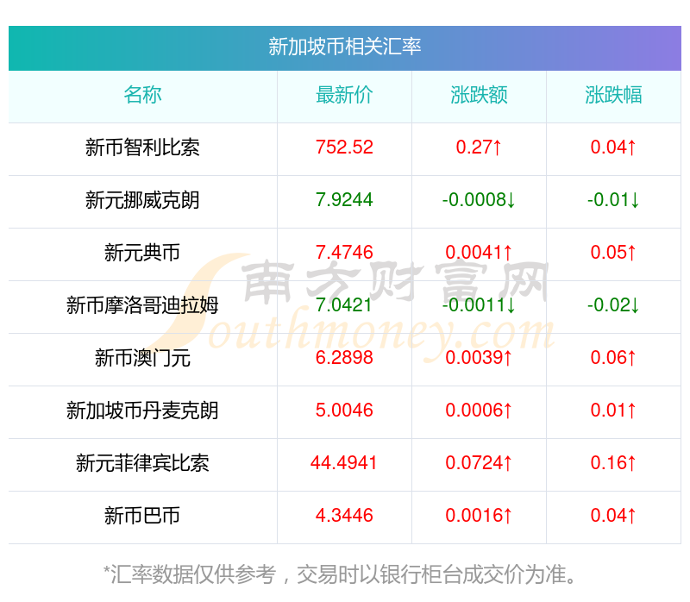Click the change amount 0.0039↑
Viewport: 690px width, 602px height.
coord(479,358)
